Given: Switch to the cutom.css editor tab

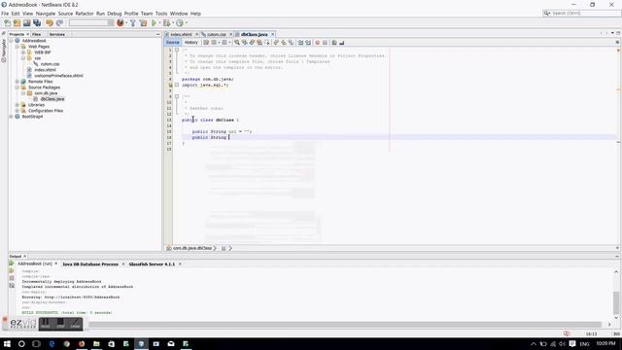Looking at the screenshot, I should [x=217, y=35].
